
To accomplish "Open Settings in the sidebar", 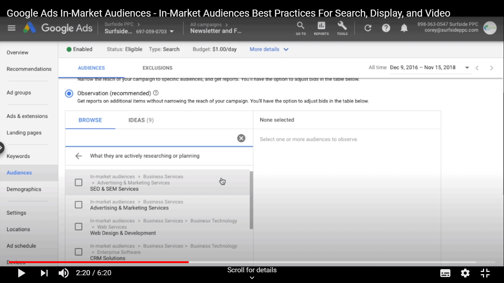I will click(16, 213).
